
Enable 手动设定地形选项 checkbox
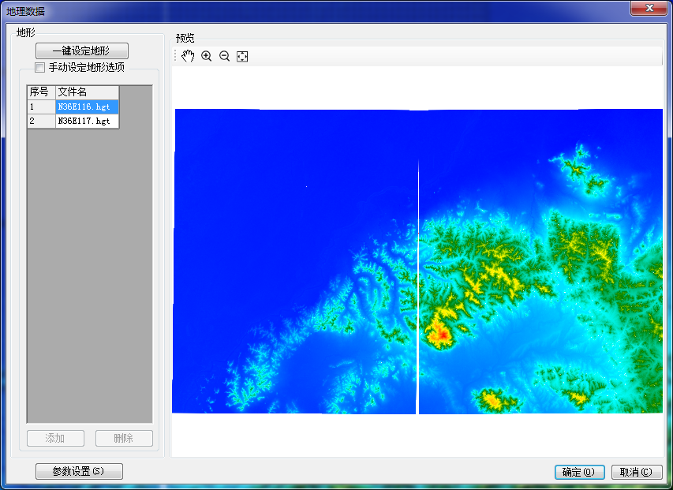tap(40, 67)
